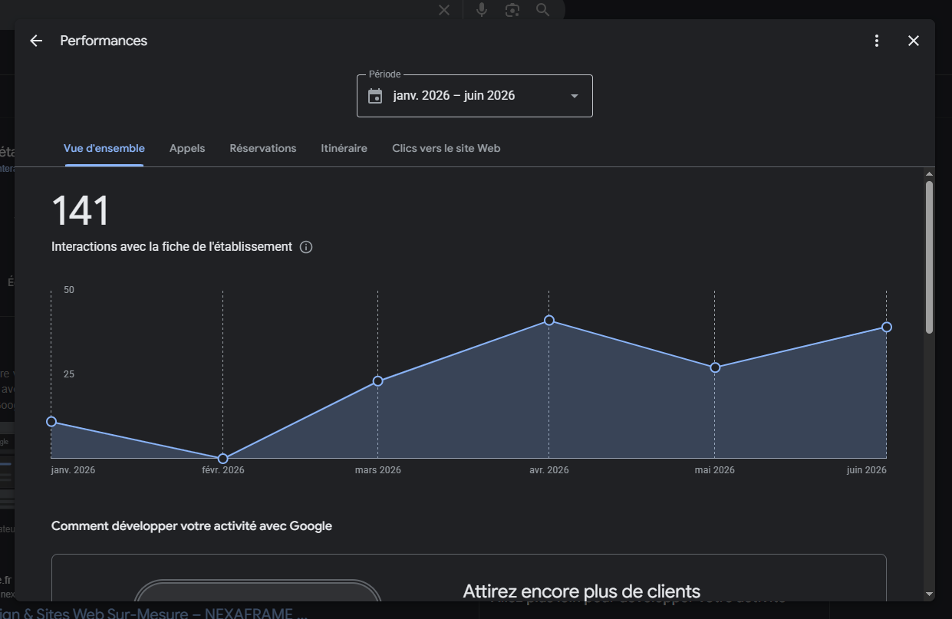Open the Clics vers le site Web tab
Image resolution: width=952 pixels, height=619 pixels.
(446, 148)
